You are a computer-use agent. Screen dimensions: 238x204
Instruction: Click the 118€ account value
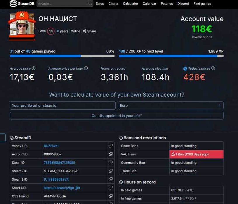202,29
